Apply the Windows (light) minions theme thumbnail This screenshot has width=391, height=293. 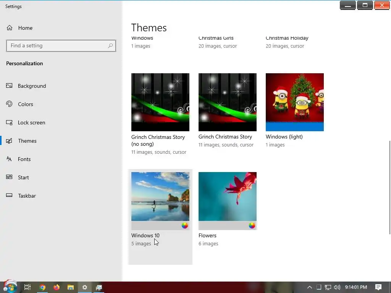point(295,102)
